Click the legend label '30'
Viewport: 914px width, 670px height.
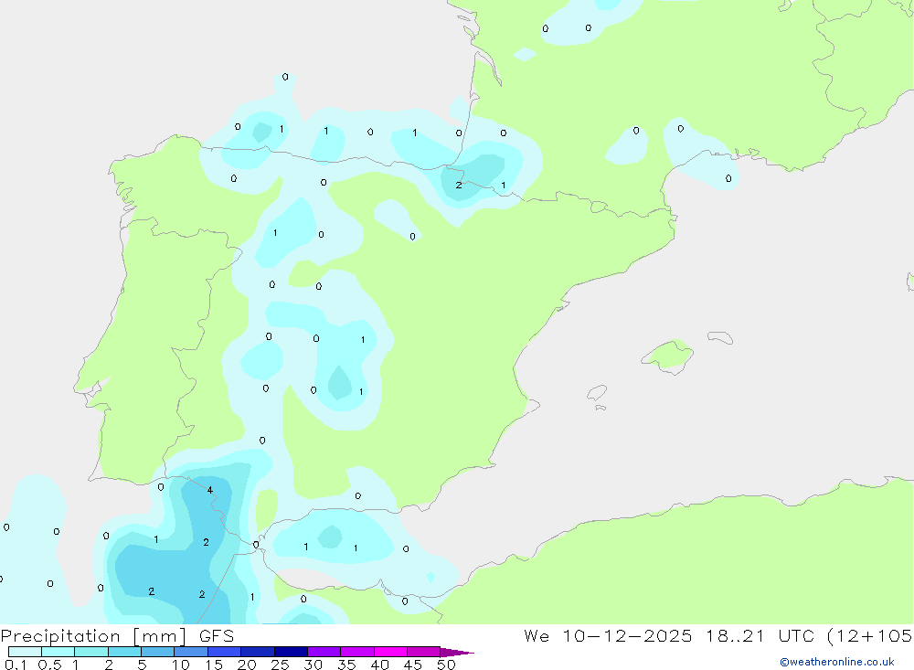tap(314, 665)
